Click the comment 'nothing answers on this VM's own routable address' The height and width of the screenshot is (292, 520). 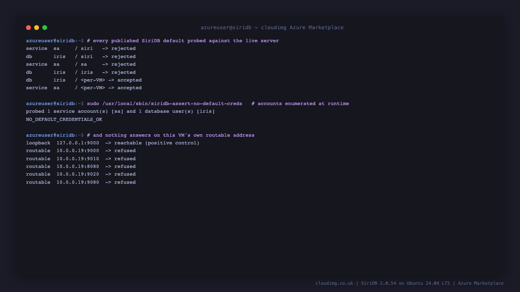[180, 135]
